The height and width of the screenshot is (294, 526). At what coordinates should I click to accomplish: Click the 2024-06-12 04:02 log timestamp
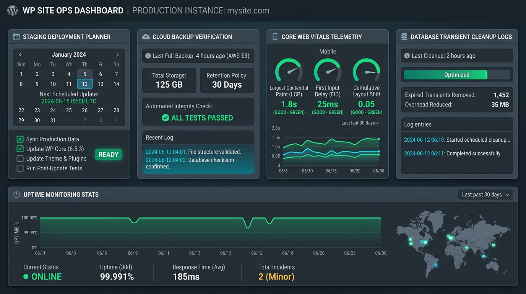(166, 160)
